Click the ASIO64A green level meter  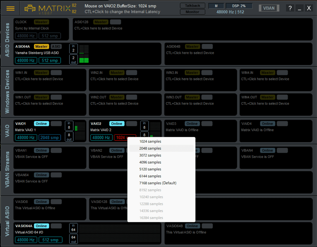[x=84, y=54]
